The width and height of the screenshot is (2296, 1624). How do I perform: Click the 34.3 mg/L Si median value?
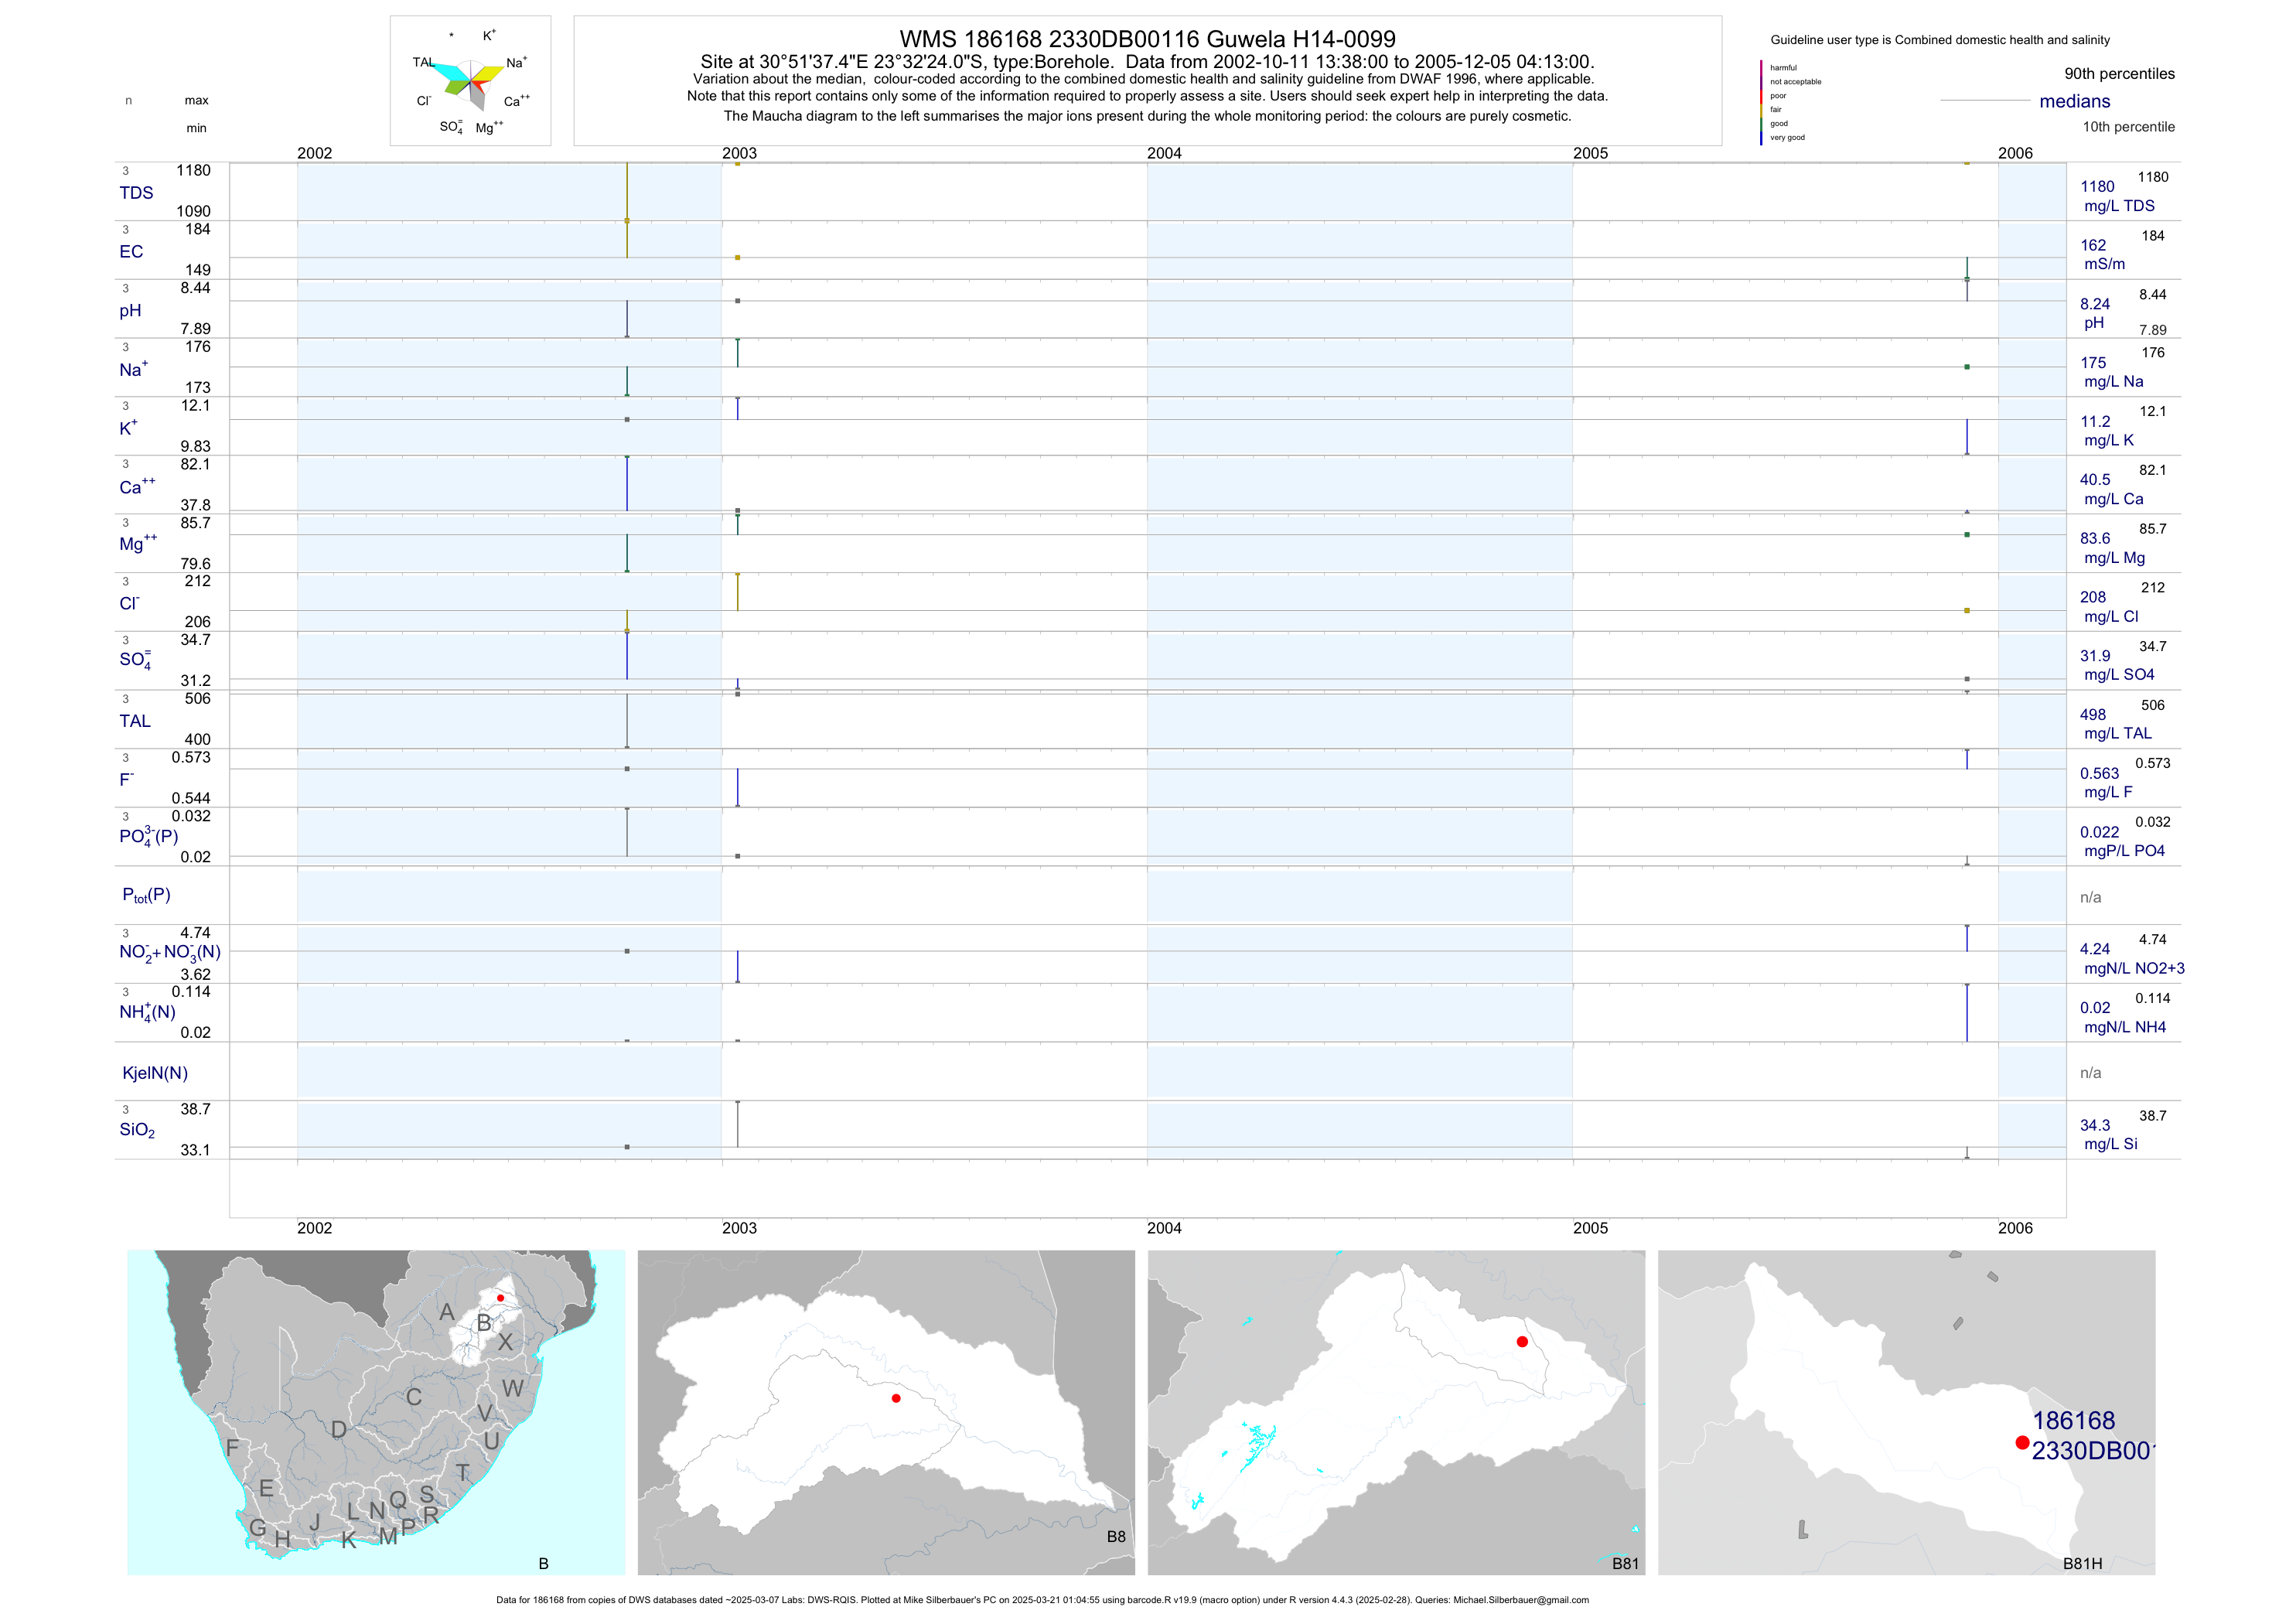(x=2095, y=1126)
